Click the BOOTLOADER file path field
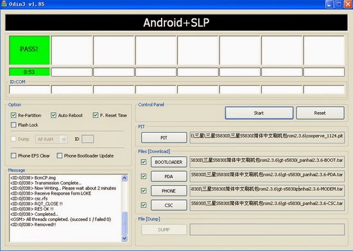The height and width of the screenshot is (251, 353). point(267,162)
